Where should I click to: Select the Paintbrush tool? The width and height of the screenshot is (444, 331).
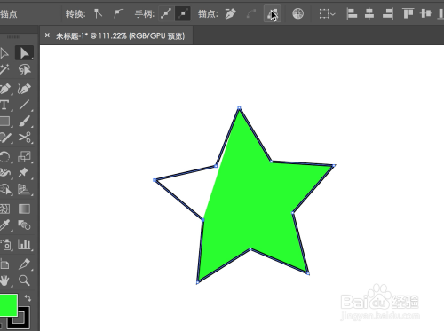click(x=24, y=122)
